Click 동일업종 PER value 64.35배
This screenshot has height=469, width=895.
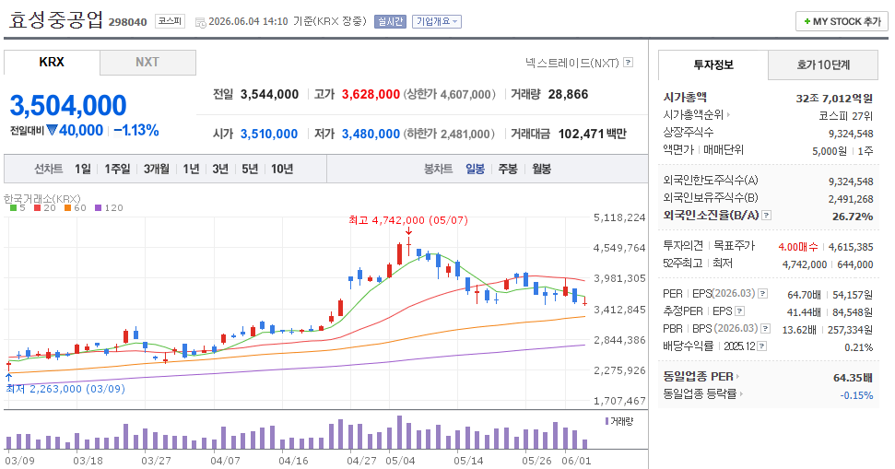point(853,378)
